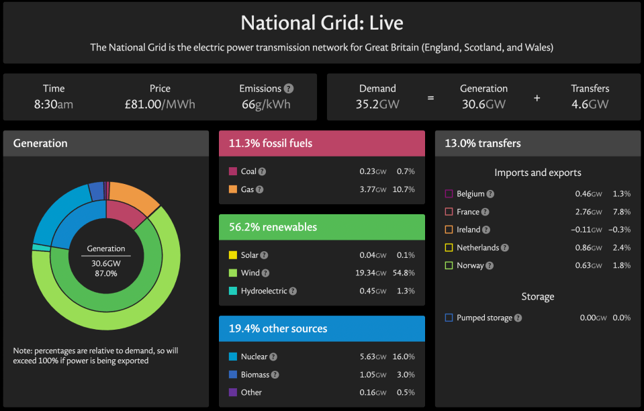
Task: Click the yellow Solar color swatch
Action: coord(233,255)
